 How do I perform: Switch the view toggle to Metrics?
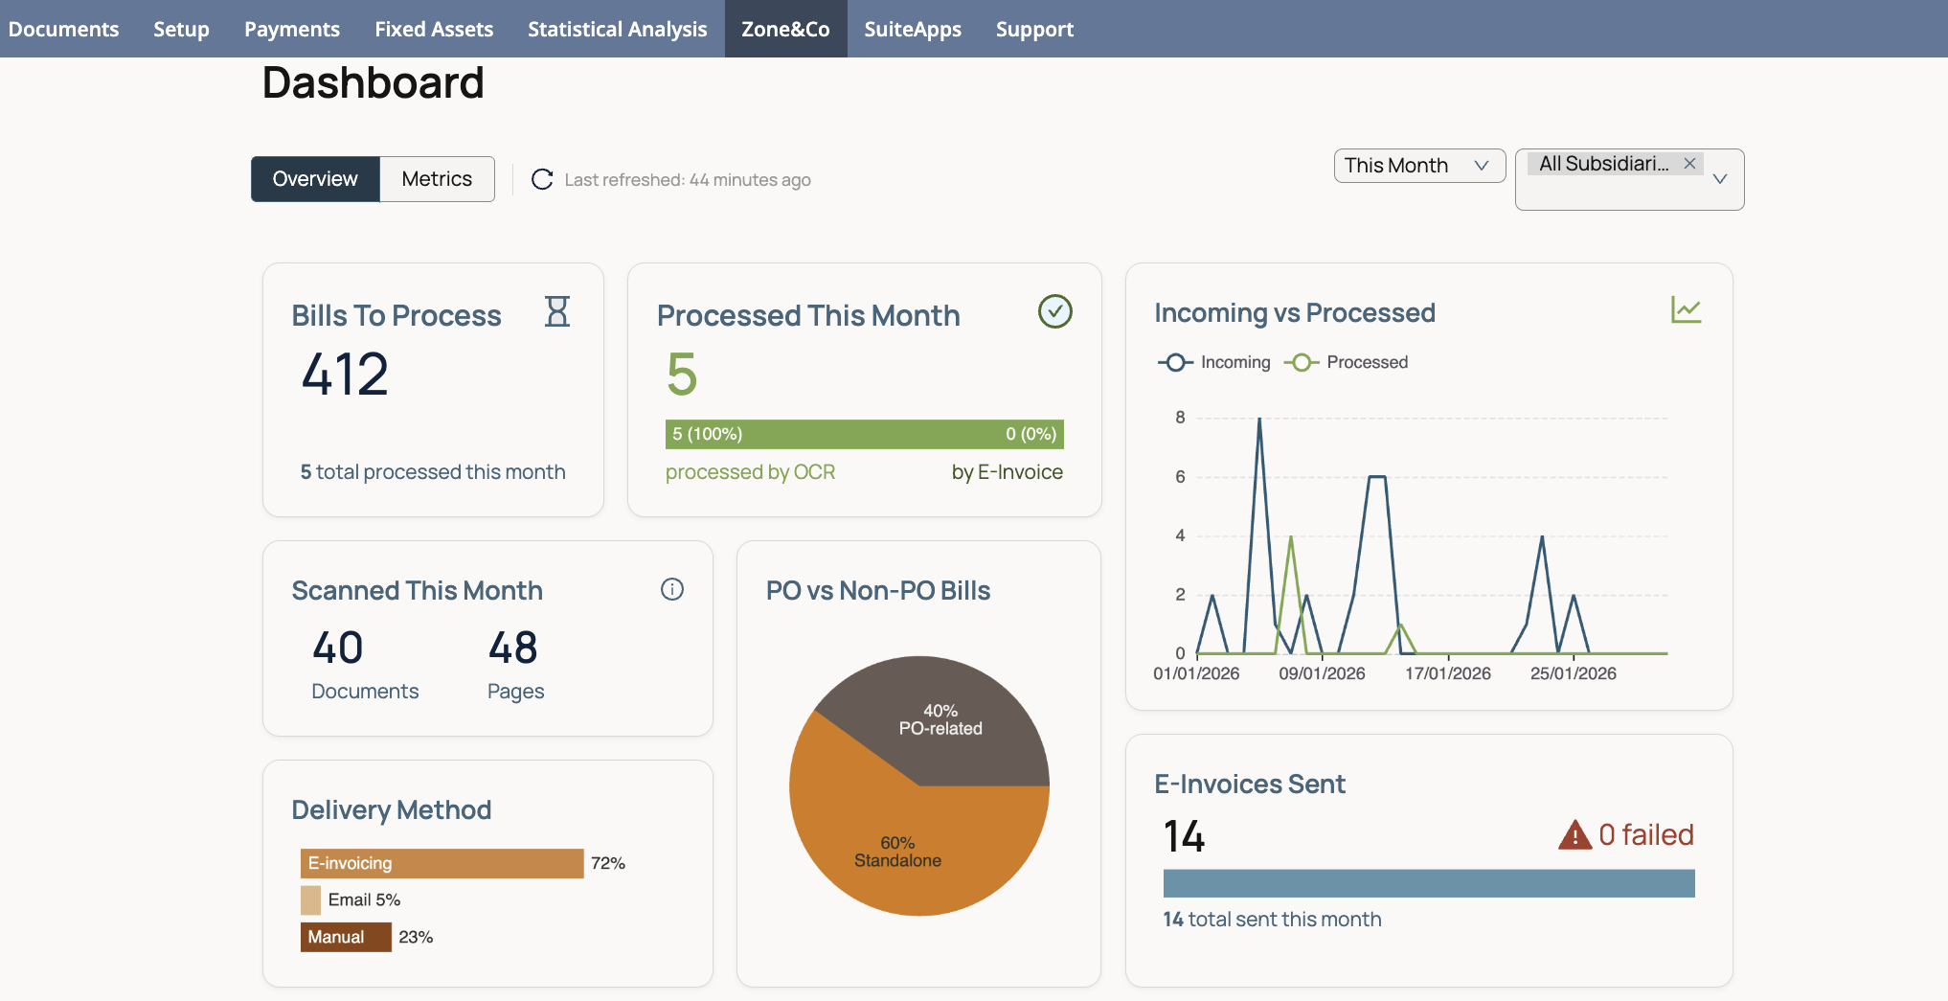[x=436, y=178]
